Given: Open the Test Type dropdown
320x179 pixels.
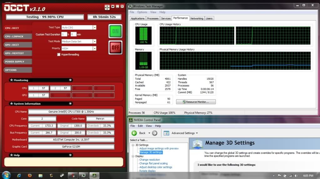Looking at the screenshot, I should pos(94,27).
